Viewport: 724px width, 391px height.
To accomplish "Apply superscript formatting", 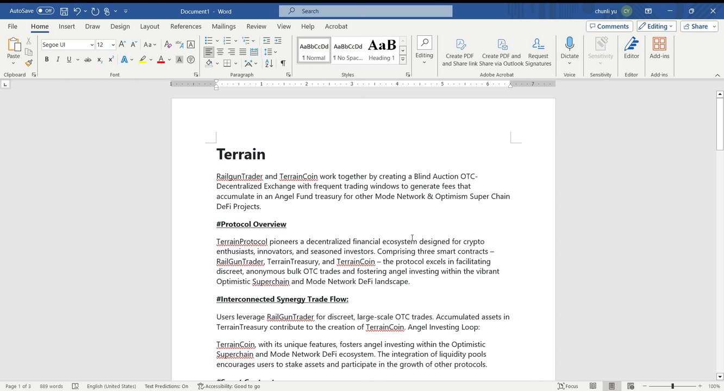I will coord(111,60).
